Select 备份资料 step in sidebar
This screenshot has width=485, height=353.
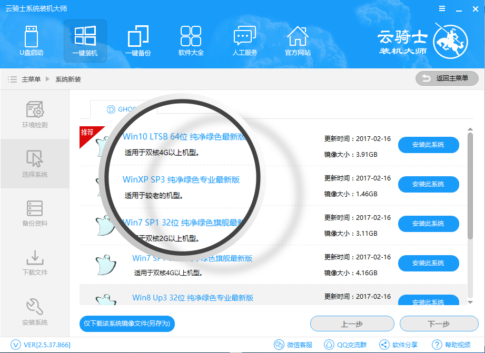pyautogui.click(x=35, y=213)
